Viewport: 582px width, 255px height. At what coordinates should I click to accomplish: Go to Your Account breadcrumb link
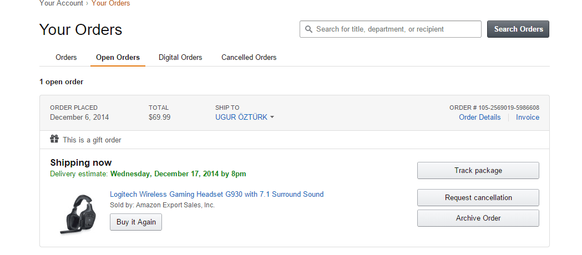[x=61, y=3]
